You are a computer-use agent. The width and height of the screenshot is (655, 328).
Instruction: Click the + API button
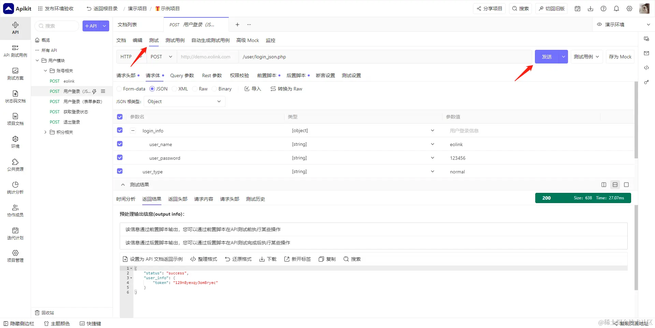click(x=91, y=26)
